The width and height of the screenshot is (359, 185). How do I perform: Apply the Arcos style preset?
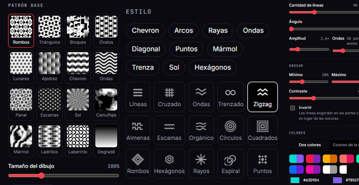[184, 30]
